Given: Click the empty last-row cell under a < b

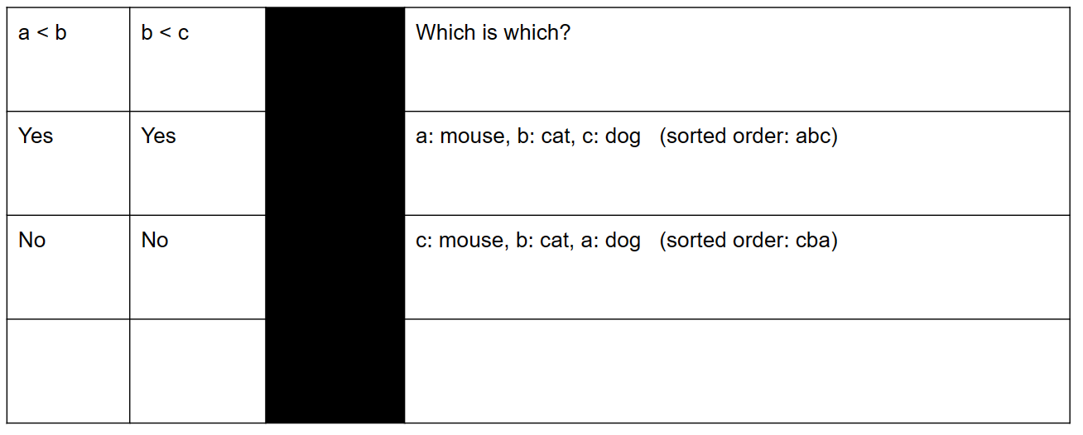Looking at the screenshot, I should click(x=68, y=370).
